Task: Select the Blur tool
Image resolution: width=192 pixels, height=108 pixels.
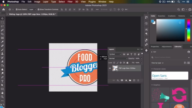Action: [2, 69]
